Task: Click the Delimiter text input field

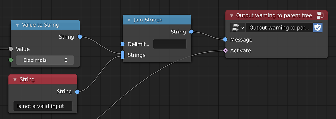Action: (170, 44)
